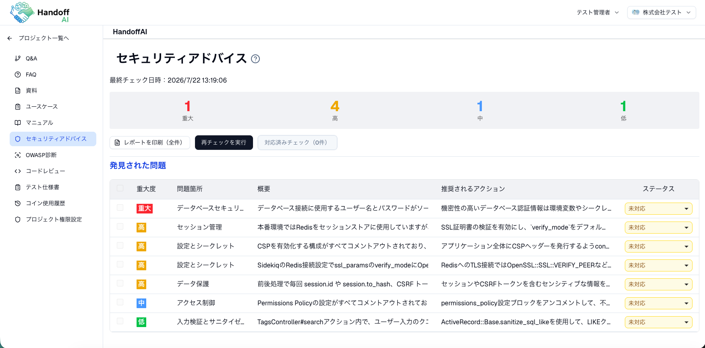The height and width of the screenshot is (348, 705).
Task: Click the 低 count card showing 1
Action: [x=623, y=110]
